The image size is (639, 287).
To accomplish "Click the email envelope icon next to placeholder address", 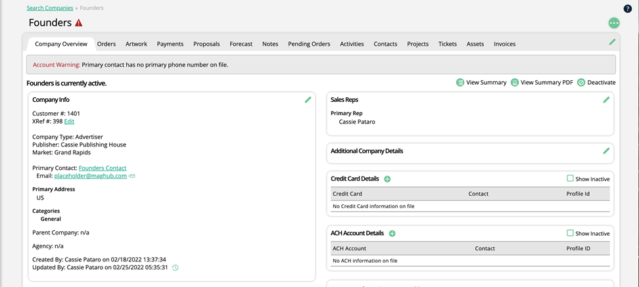I will (x=132, y=176).
